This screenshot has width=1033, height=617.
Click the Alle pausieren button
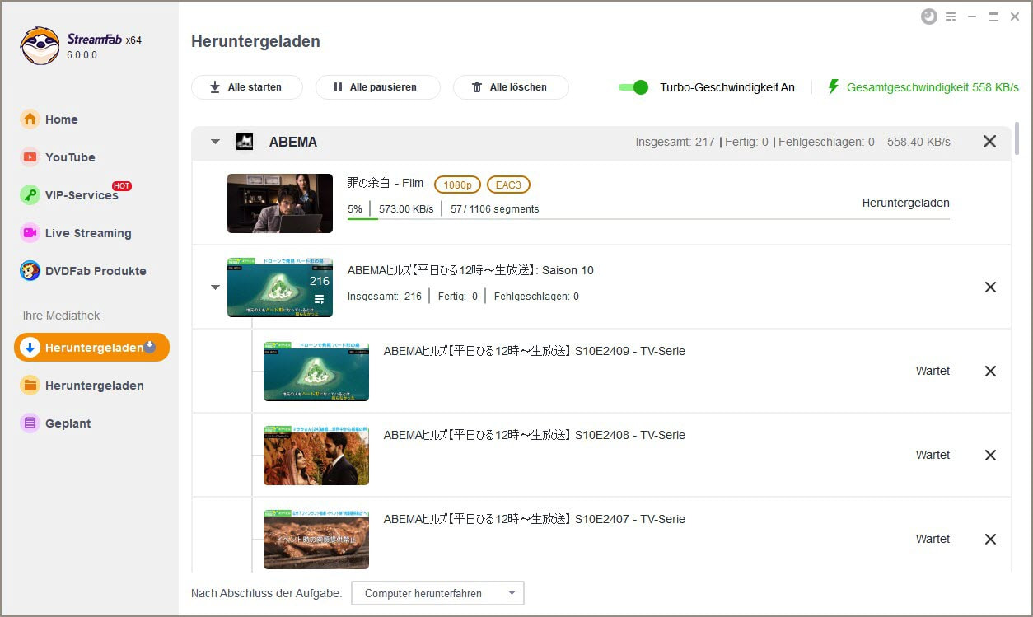tap(378, 87)
